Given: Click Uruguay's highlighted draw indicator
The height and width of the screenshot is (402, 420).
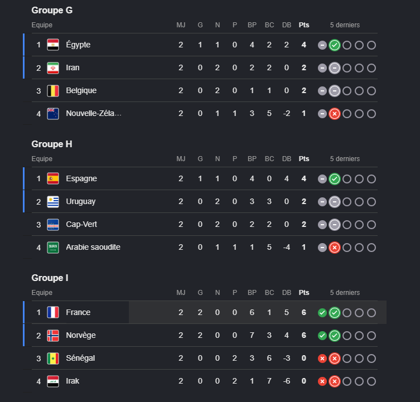Looking at the screenshot, I should (334, 202).
